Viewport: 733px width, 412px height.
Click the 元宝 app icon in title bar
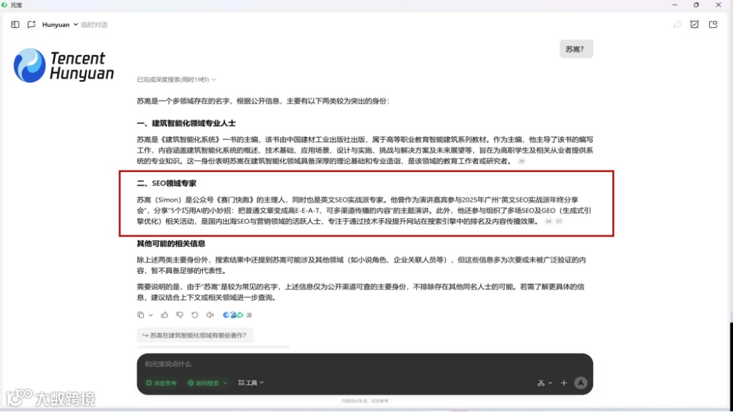[x=4, y=5]
